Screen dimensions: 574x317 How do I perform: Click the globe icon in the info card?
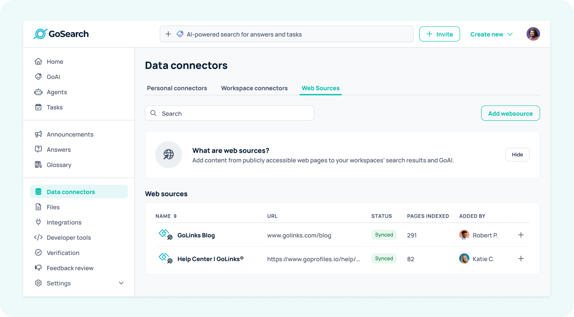[x=169, y=155]
